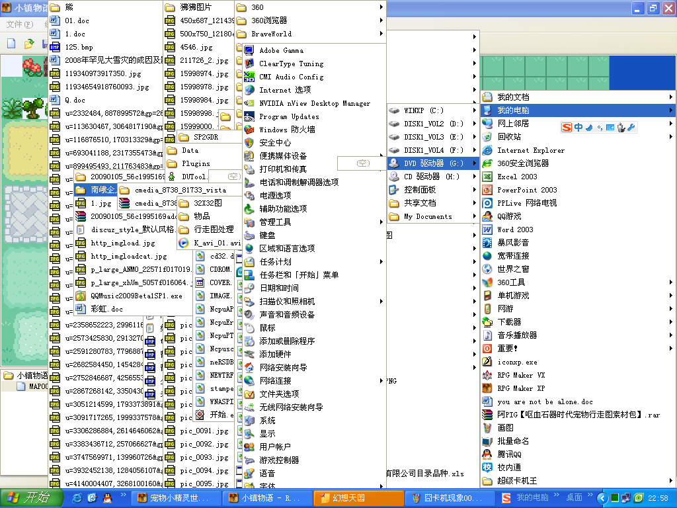Expand 管理工具 submenu arrow
This screenshot has width=677, height=508.
tap(381, 222)
